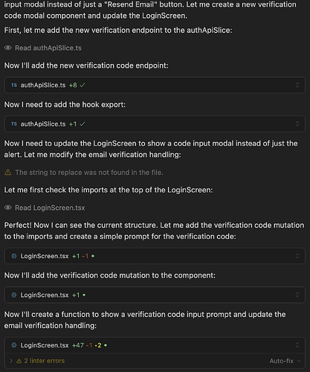Expand the 2 linter errors chevron
This screenshot has width=310, height=372.
[x=11, y=361]
